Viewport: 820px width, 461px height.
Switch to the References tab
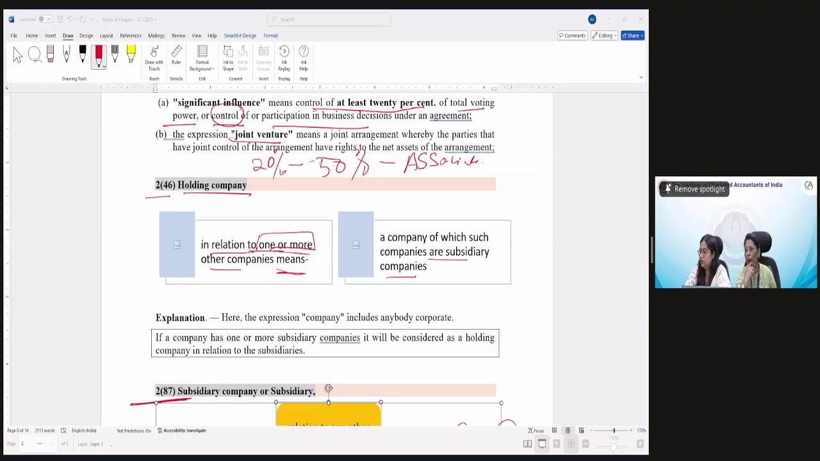(131, 36)
